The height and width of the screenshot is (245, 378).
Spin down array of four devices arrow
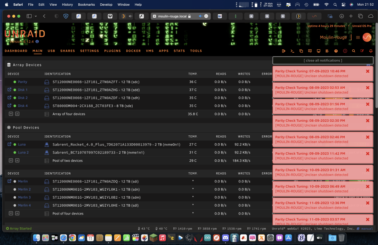tap(11, 114)
